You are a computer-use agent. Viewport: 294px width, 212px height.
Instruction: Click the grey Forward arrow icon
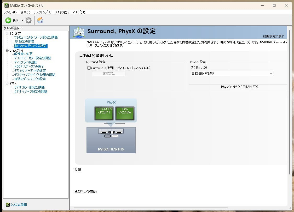28,20
